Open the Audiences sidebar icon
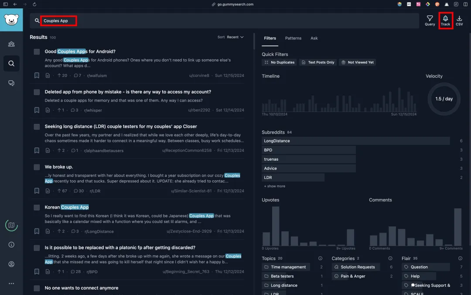Image resolution: width=471 pixels, height=295 pixels. [x=11, y=44]
